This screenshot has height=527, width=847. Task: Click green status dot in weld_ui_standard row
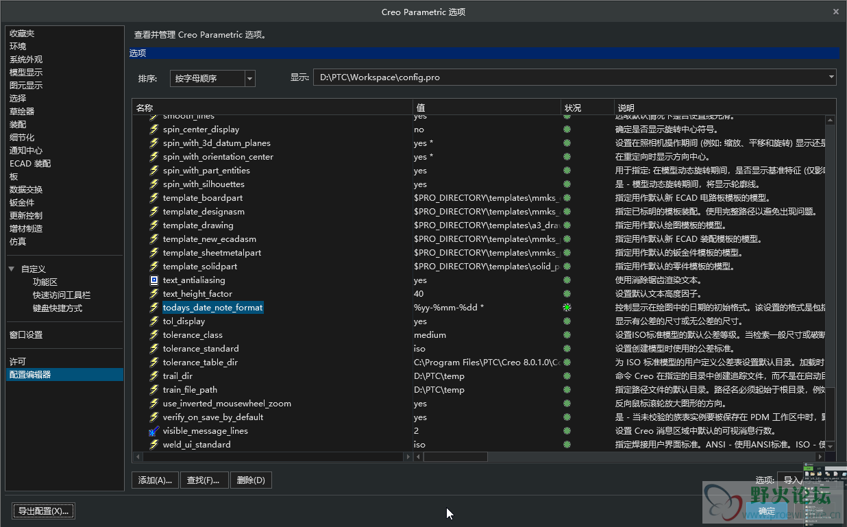pos(567,445)
